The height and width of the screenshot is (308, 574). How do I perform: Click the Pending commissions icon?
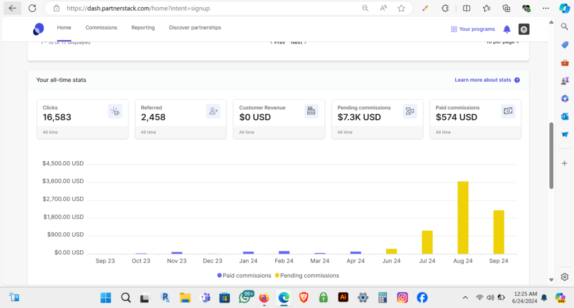coord(410,111)
